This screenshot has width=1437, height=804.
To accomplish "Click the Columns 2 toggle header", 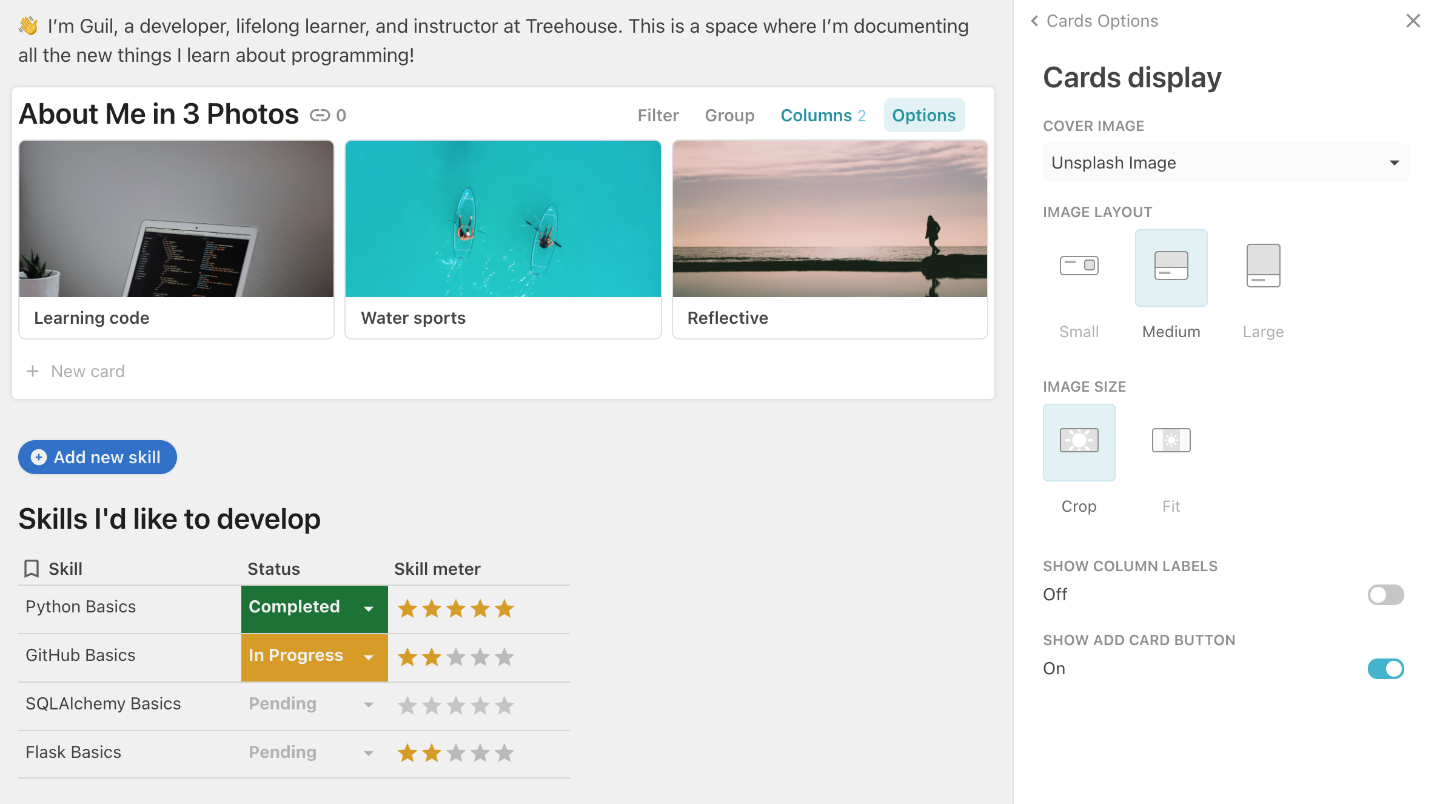I will tap(822, 115).
